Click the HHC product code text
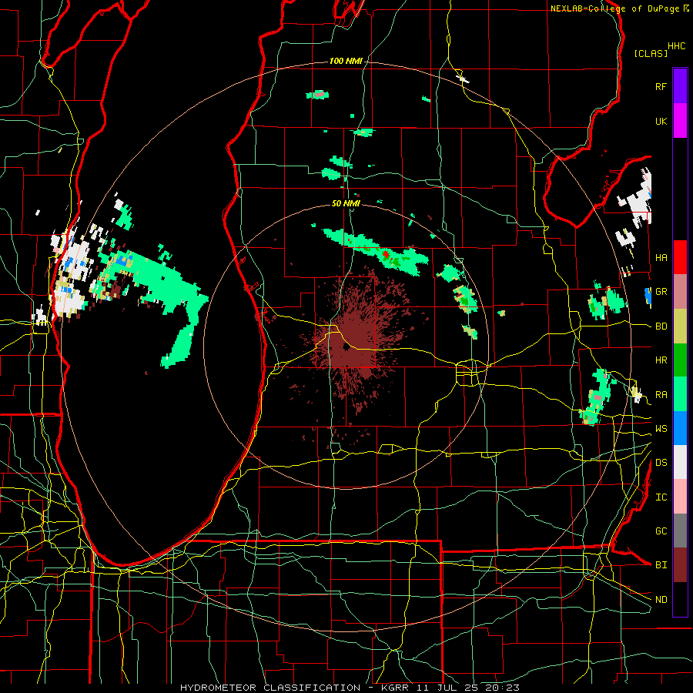 click(x=677, y=46)
